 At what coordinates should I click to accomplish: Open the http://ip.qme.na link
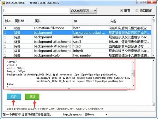72,115
